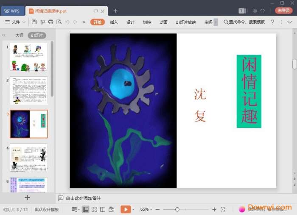Click the ribbon tabs overflow arrow
The height and width of the screenshot is (215, 297).
216,22
